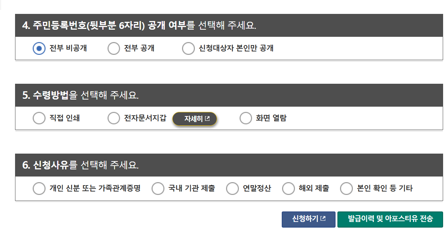448x249 pixels.
Task: Select 연말정산 as application reason
Action: [x=232, y=189]
